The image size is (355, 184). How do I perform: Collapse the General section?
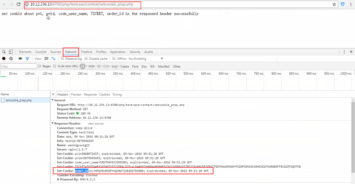[52, 100]
